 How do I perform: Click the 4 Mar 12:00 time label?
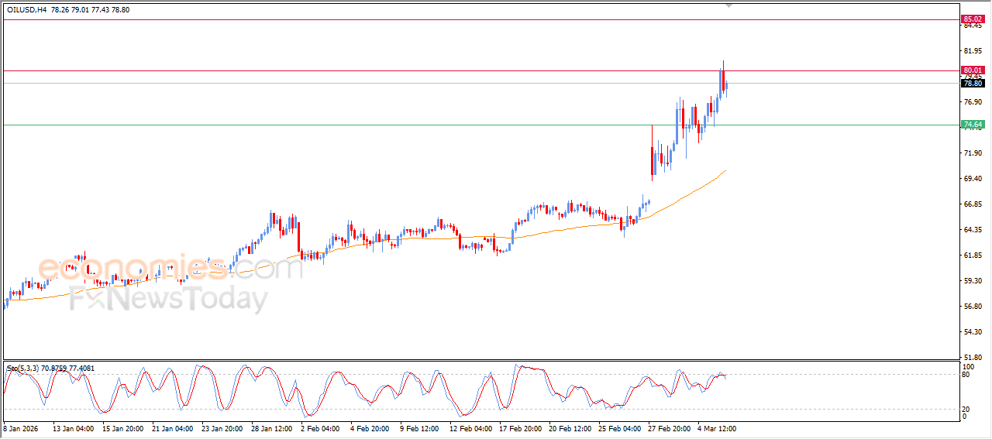pos(717,427)
